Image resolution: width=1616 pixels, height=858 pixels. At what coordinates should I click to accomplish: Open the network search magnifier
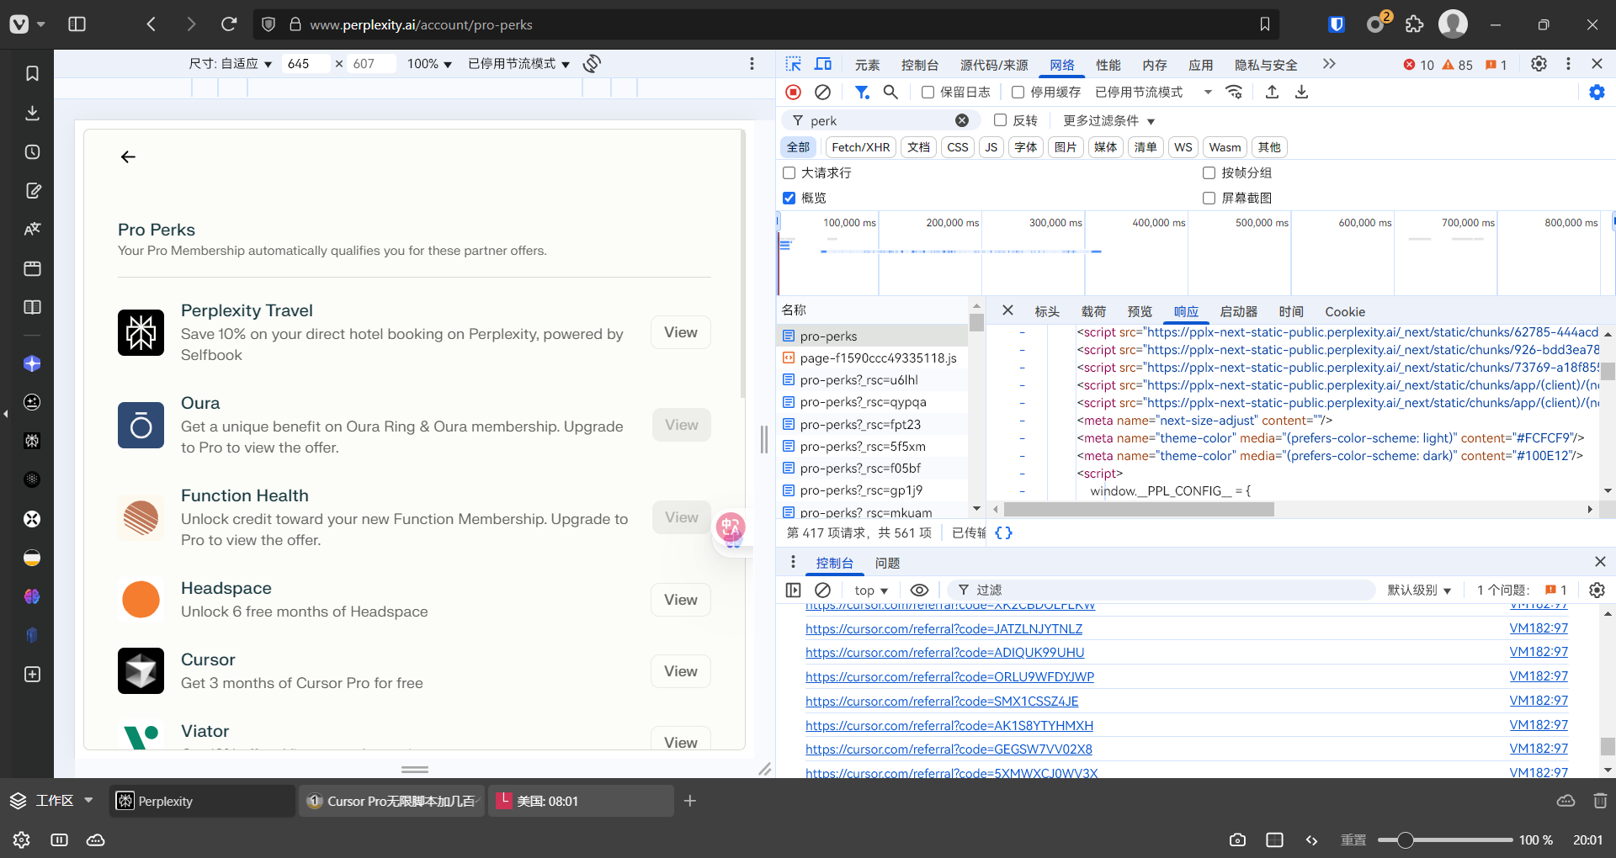[890, 93]
